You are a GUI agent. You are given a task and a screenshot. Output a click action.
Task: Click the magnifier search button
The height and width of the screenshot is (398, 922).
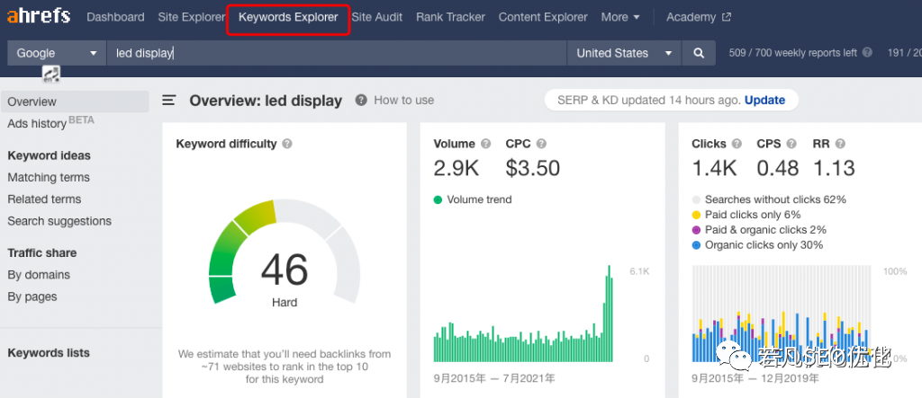click(698, 53)
